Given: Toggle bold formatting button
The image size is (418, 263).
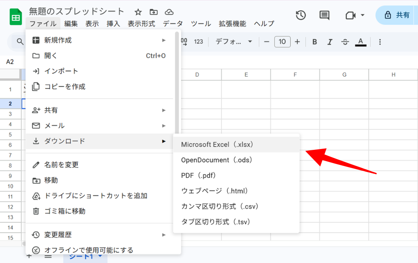Looking at the screenshot, I should [x=315, y=42].
